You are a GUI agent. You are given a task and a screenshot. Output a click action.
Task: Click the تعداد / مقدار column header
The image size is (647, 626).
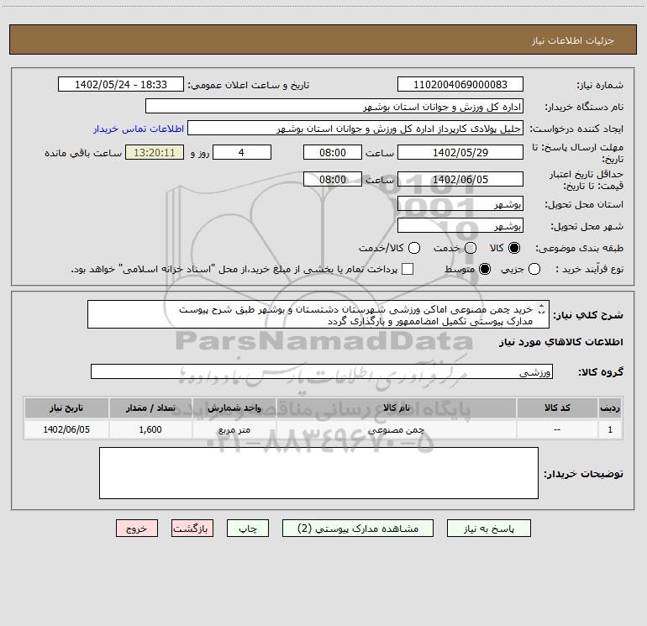(150, 408)
